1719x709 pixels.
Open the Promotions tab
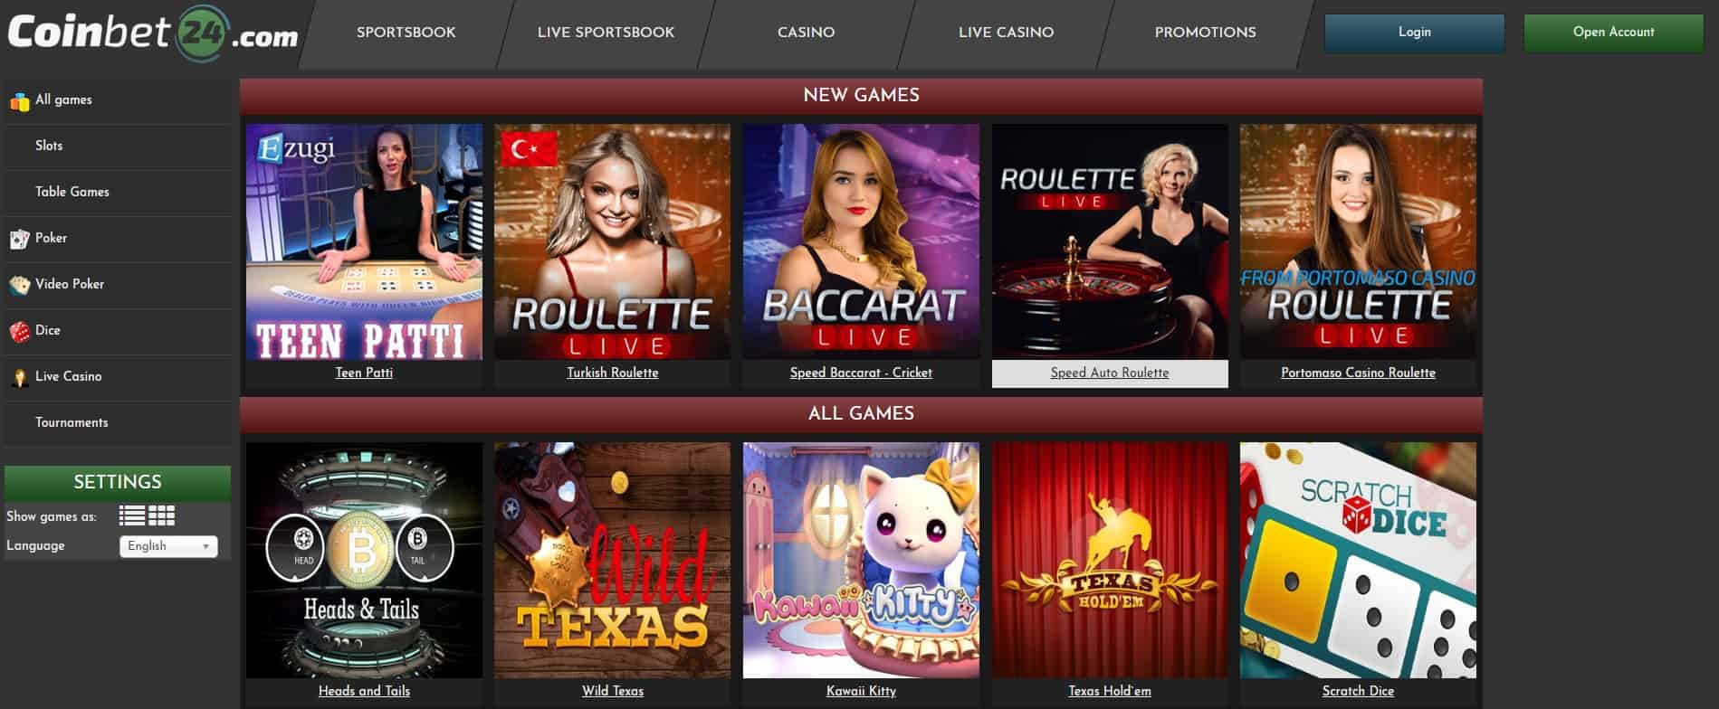click(1205, 33)
